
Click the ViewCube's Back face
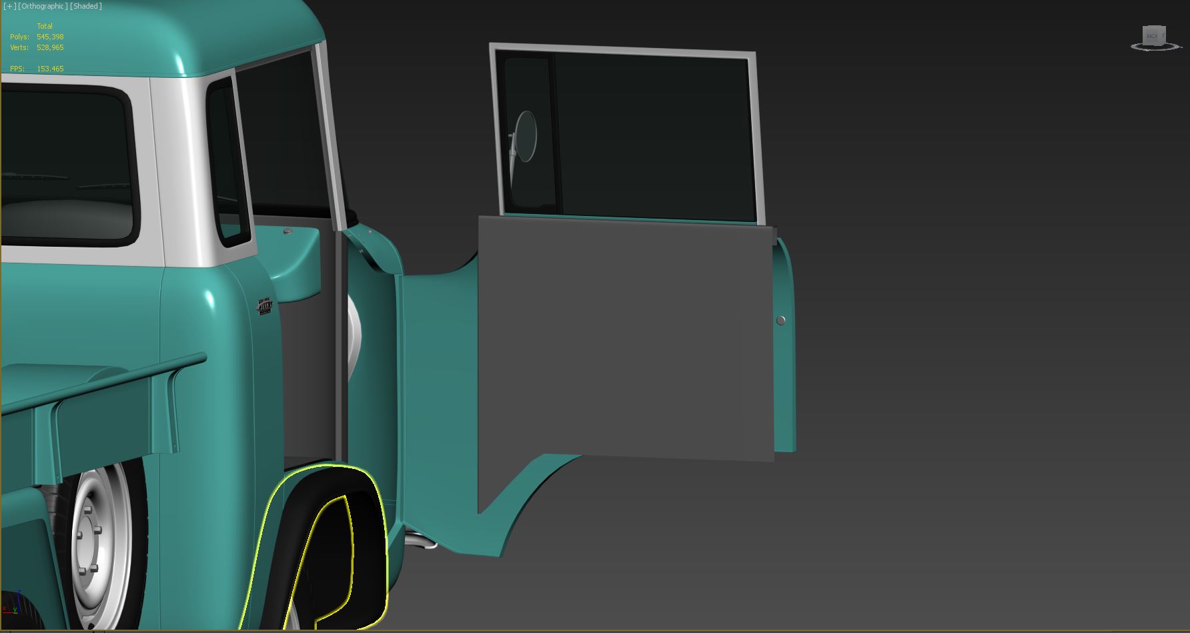[x=1152, y=35]
